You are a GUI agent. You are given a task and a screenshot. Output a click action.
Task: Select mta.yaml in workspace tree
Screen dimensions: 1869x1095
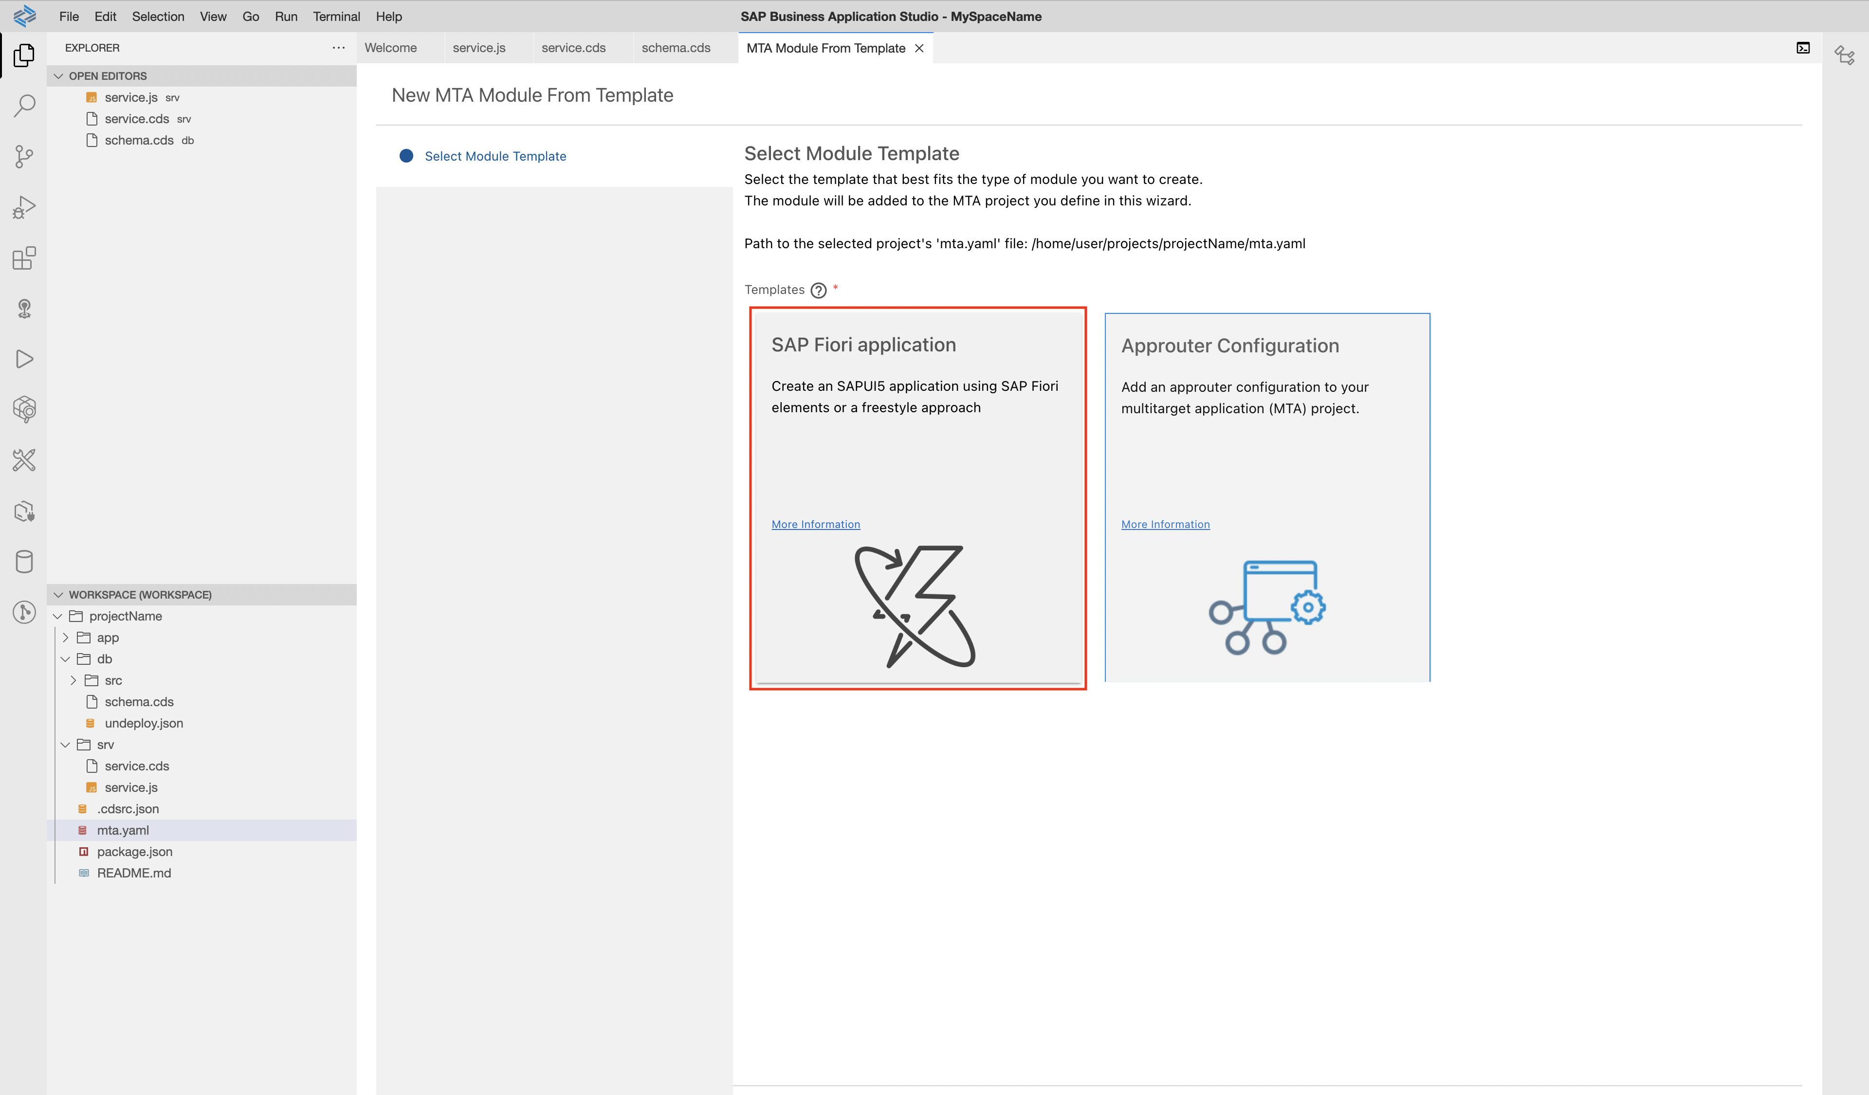[202, 830]
